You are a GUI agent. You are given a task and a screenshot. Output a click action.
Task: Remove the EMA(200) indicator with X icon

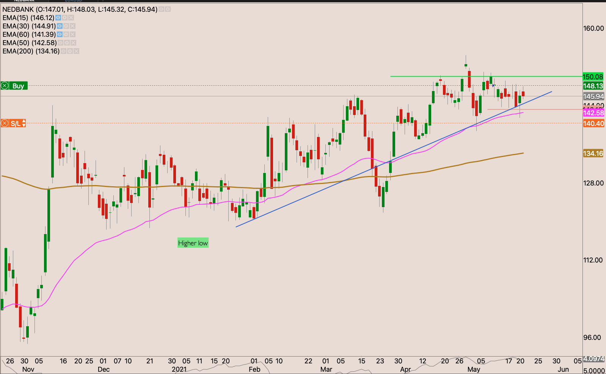click(76, 51)
